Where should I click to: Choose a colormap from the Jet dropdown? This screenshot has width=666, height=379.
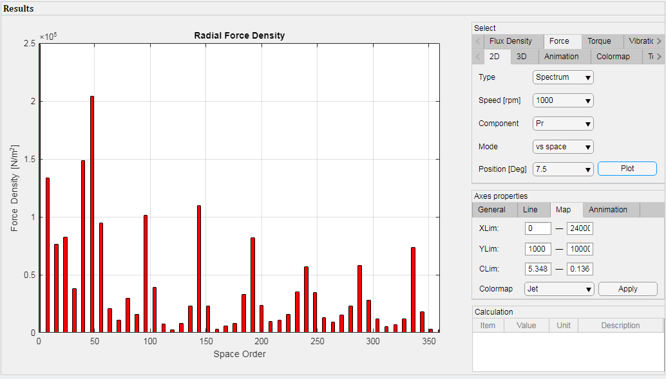point(559,289)
